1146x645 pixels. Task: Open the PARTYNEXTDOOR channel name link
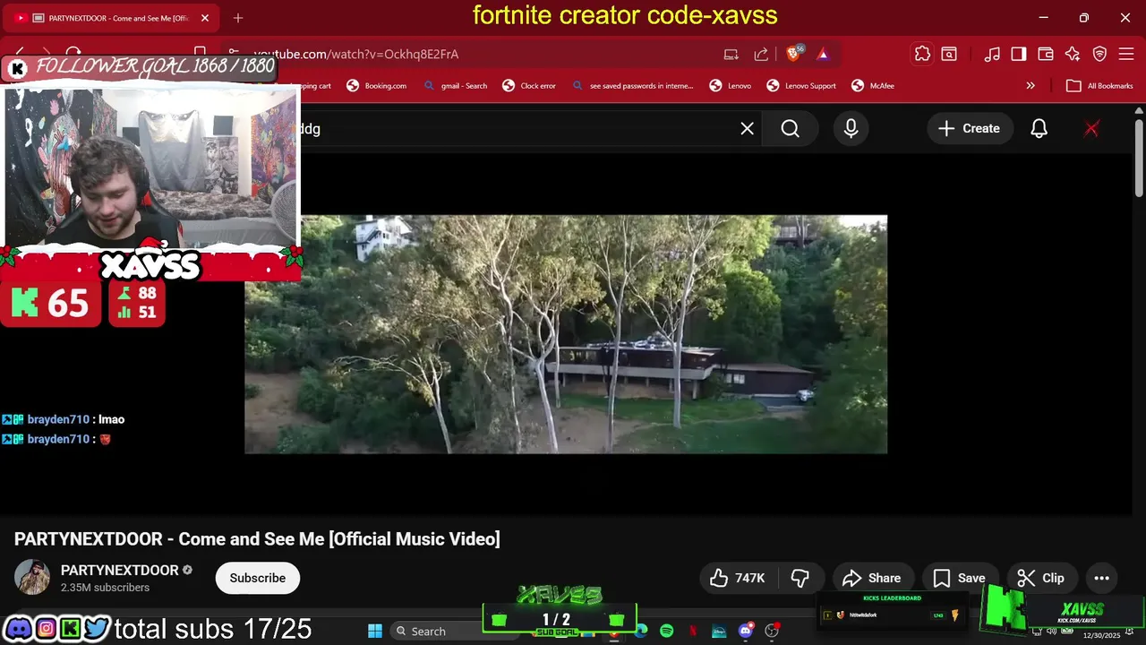(x=120, y=570)
